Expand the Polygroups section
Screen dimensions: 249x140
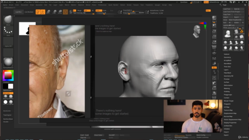click(x=228, y=94)
